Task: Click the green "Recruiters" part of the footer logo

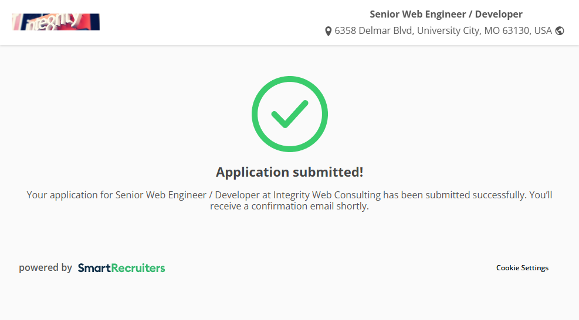Action: pos(138,268)
